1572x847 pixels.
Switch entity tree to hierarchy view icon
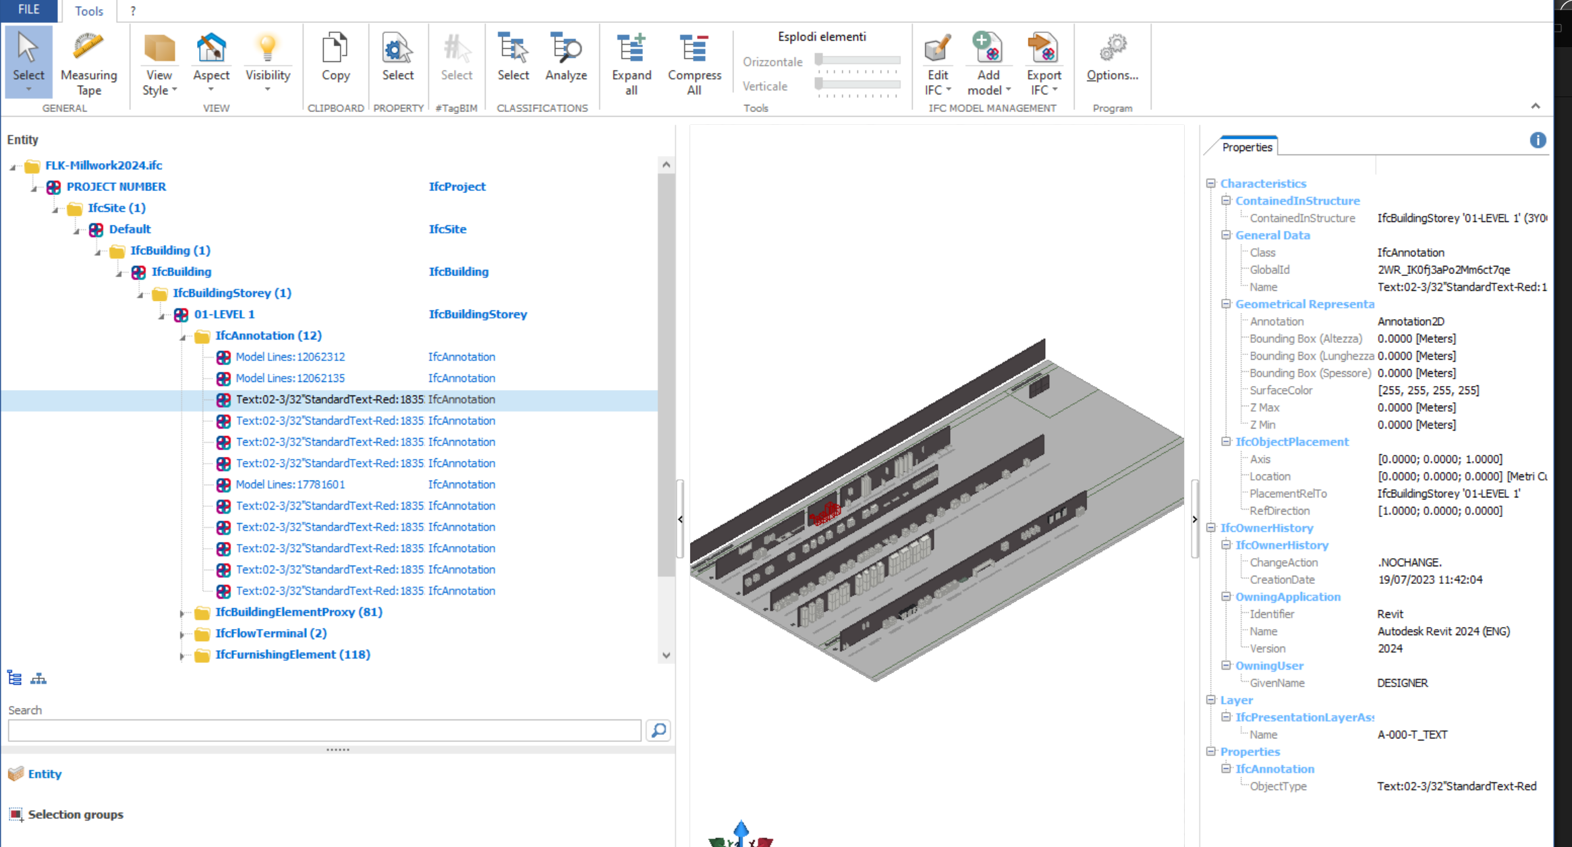(x=38, y=678)
